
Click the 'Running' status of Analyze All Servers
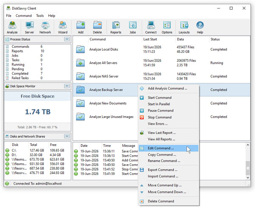click(217, 63)
